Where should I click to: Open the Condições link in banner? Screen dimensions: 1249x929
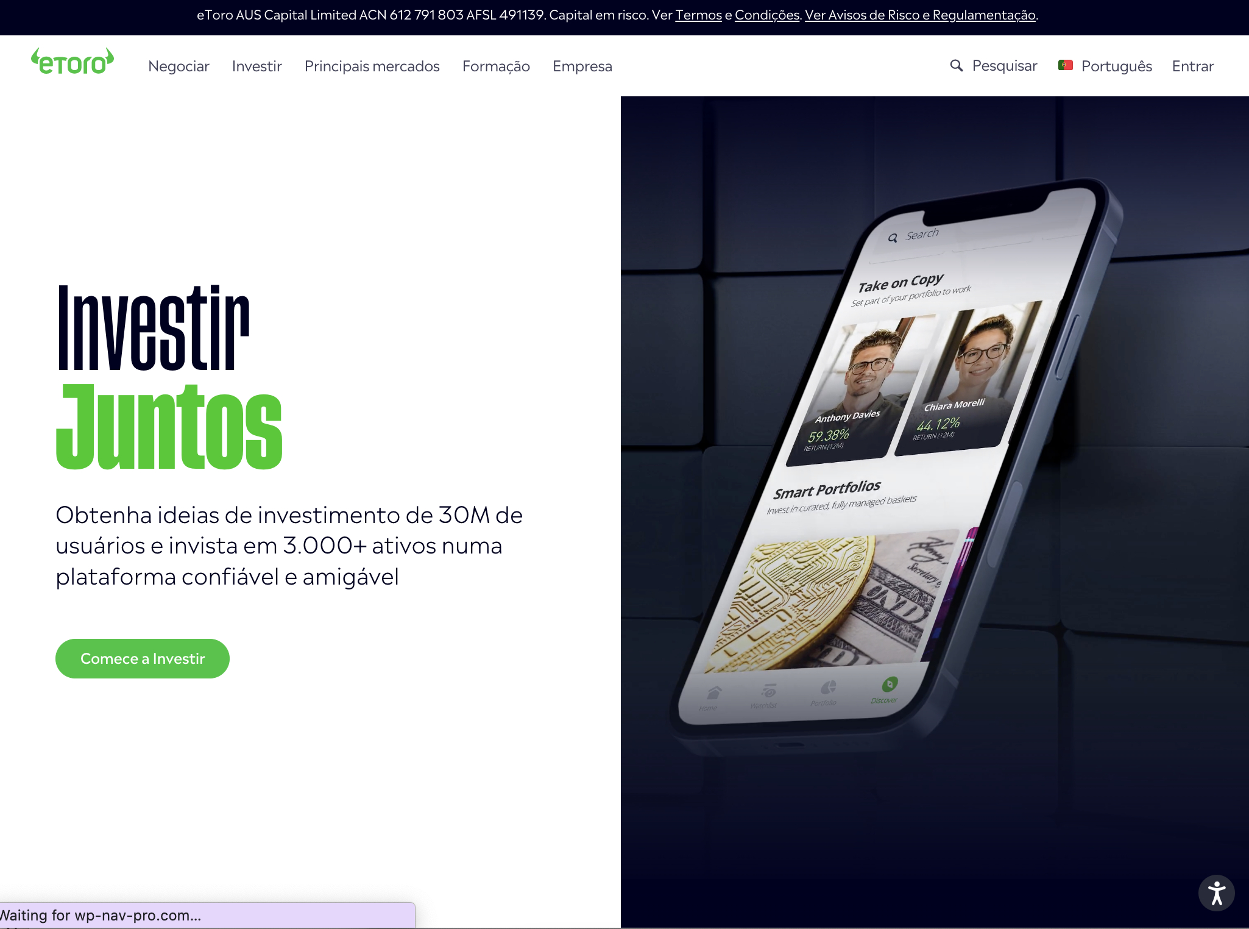767,15
